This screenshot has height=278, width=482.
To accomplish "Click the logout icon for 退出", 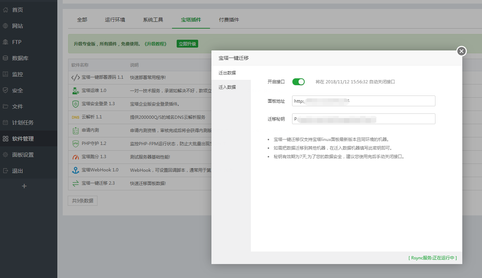I will click(x=5, y=171).
